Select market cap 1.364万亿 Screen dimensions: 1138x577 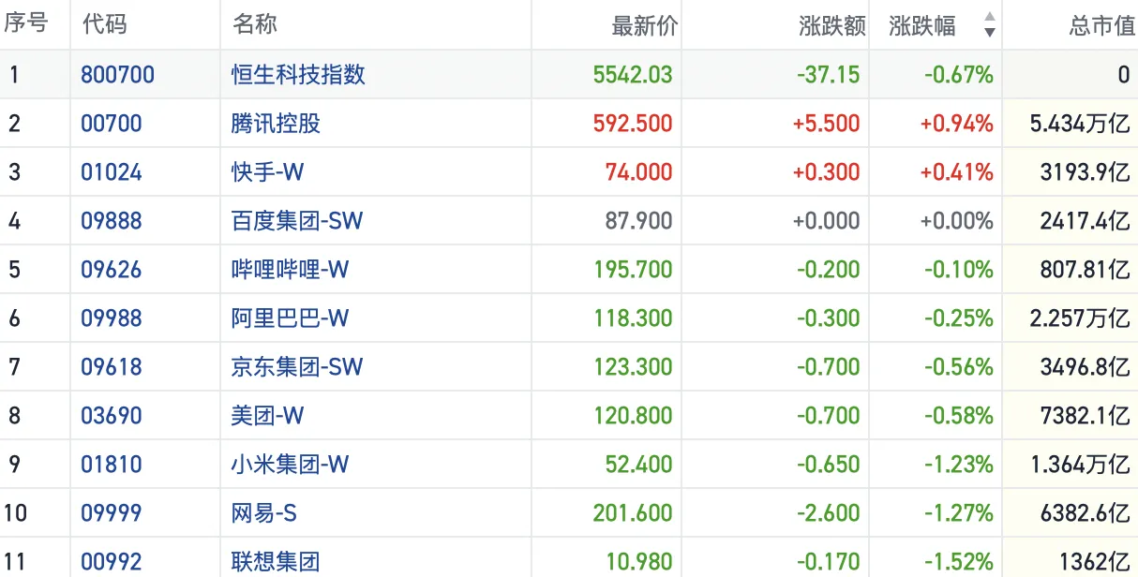pos(1080,465)
